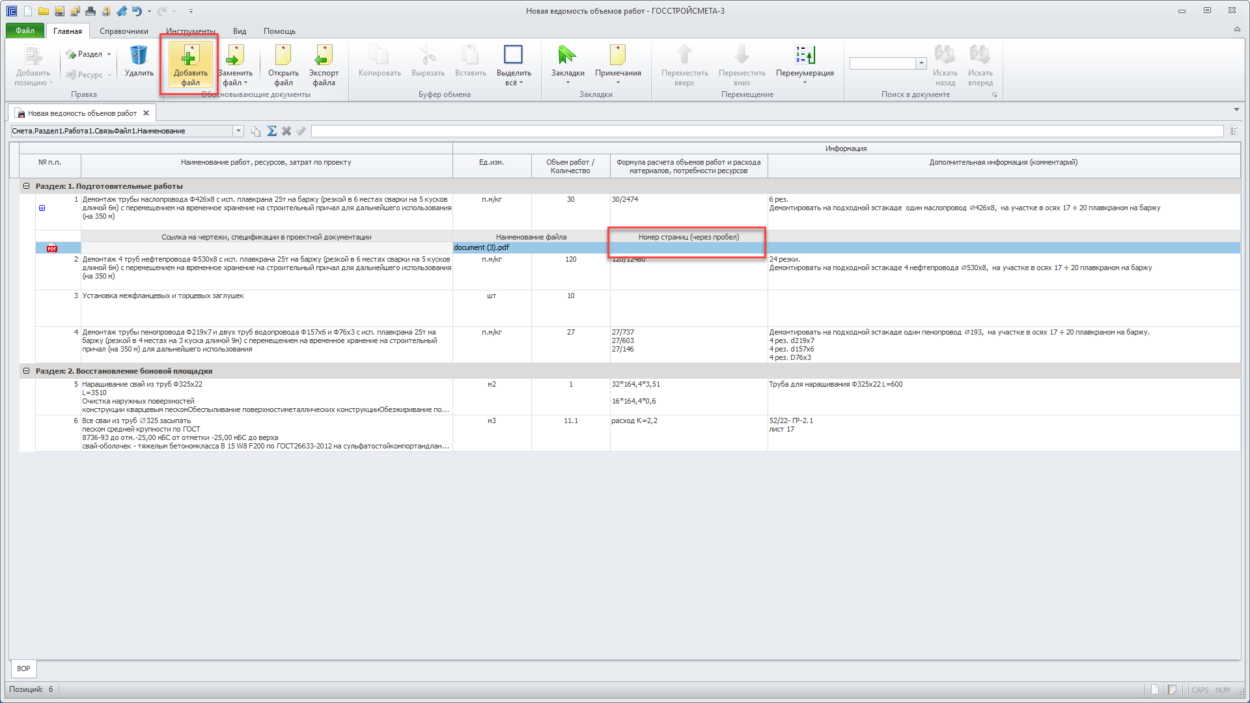The height and width of the screenshot is (703, 1250).
Task: Open the Примечания dropdown
Action: 618,83
